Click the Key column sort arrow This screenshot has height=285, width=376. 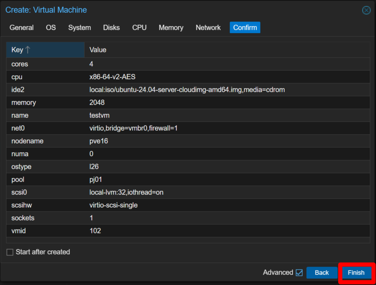28,50
